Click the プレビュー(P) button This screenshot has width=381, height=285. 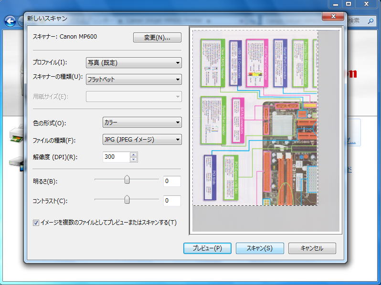[x=207, y=248]
